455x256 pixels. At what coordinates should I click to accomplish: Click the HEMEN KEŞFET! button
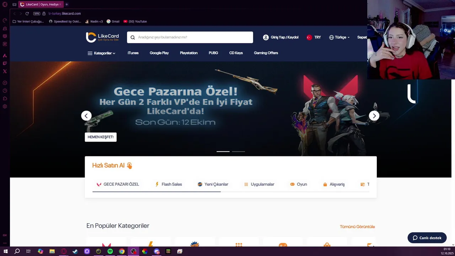[x=101, y=137]
